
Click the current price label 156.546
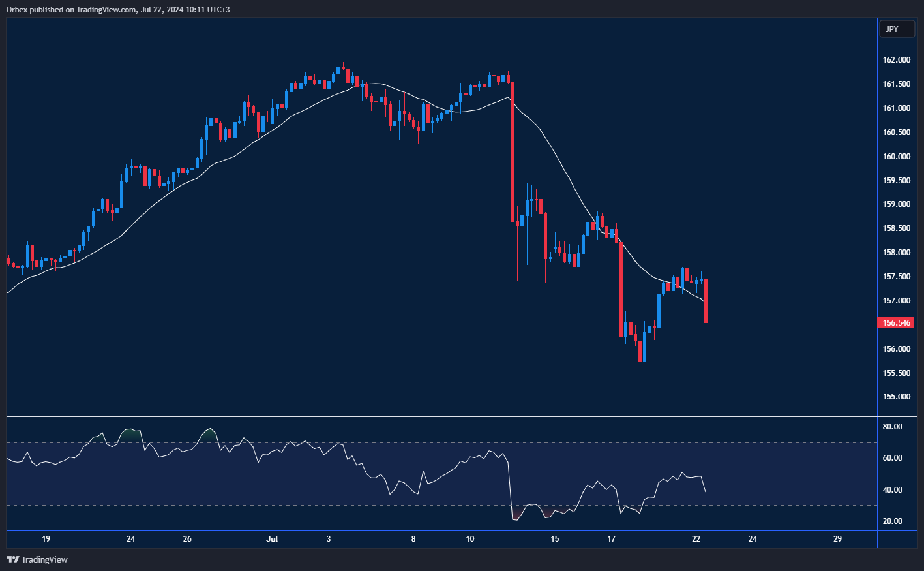point(896,323)
